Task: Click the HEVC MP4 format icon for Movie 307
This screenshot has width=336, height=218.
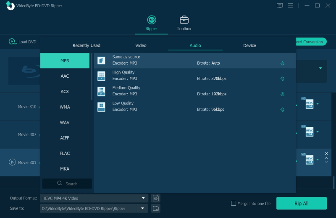Action: pyautogui.click(x=309, y=132)
